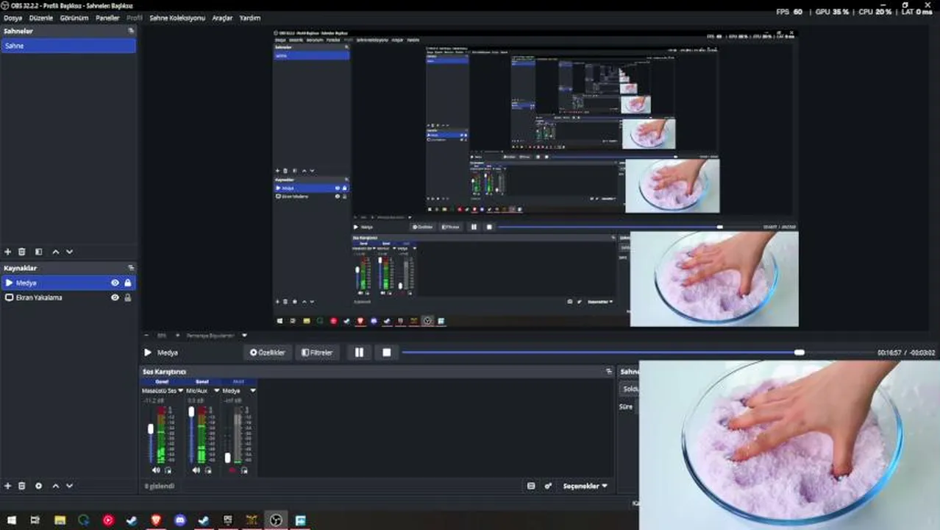Pause the Medya playback

pos(359,353)
